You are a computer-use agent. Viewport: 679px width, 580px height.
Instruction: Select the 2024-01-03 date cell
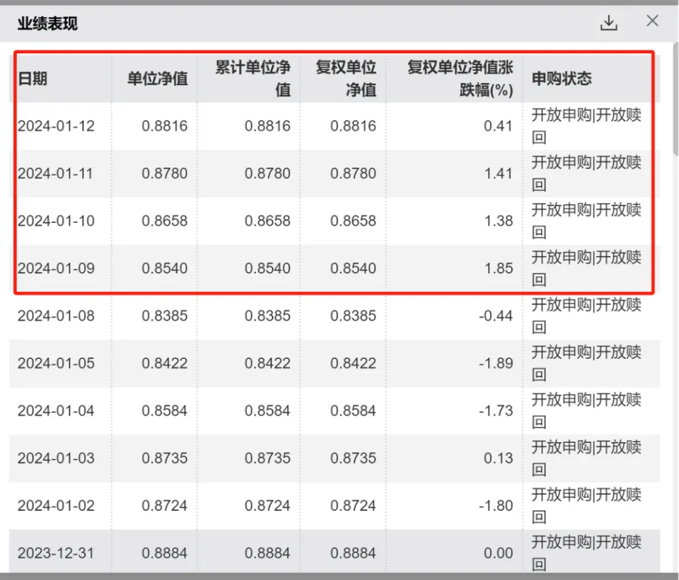click(56, 458)
